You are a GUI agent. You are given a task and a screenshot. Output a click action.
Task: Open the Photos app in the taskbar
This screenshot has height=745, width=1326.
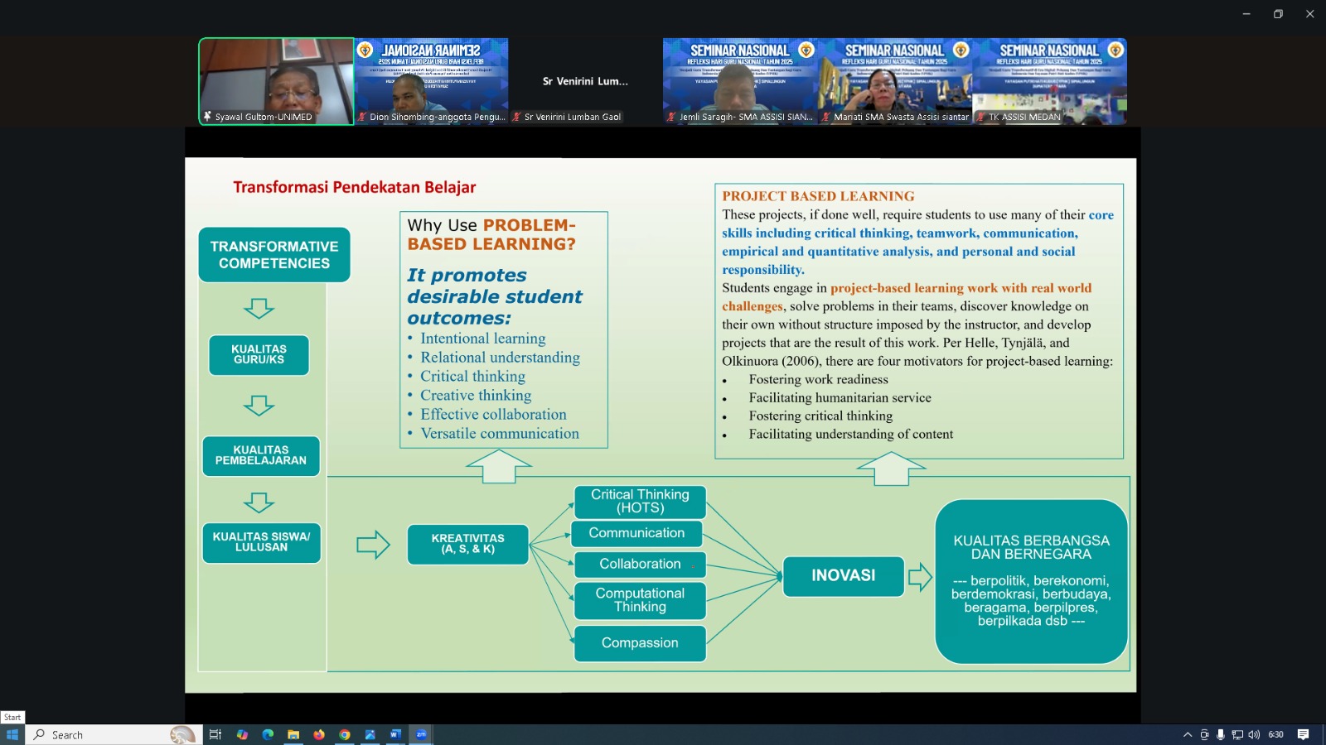(x=370, y=734)
